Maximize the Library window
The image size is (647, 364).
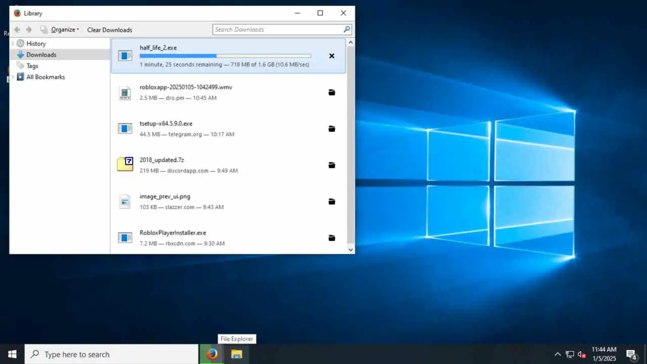320,13
